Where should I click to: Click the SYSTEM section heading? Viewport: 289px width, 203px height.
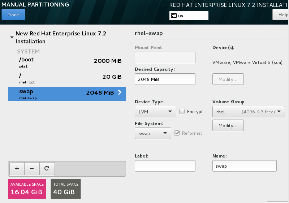point(29,51)
